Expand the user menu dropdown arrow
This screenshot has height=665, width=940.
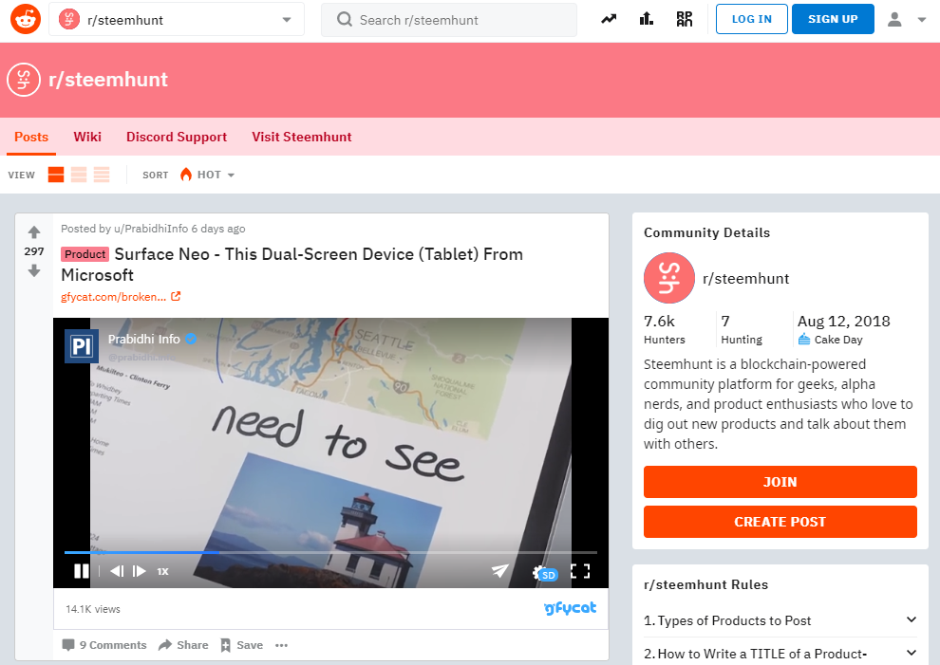pos(921,20)
